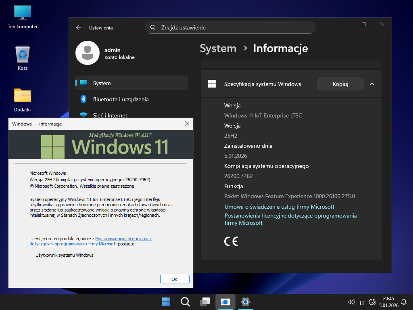
Task: Click Postanowieniami licencyjnymi link in dialog
Action: [x=123, y=239]
